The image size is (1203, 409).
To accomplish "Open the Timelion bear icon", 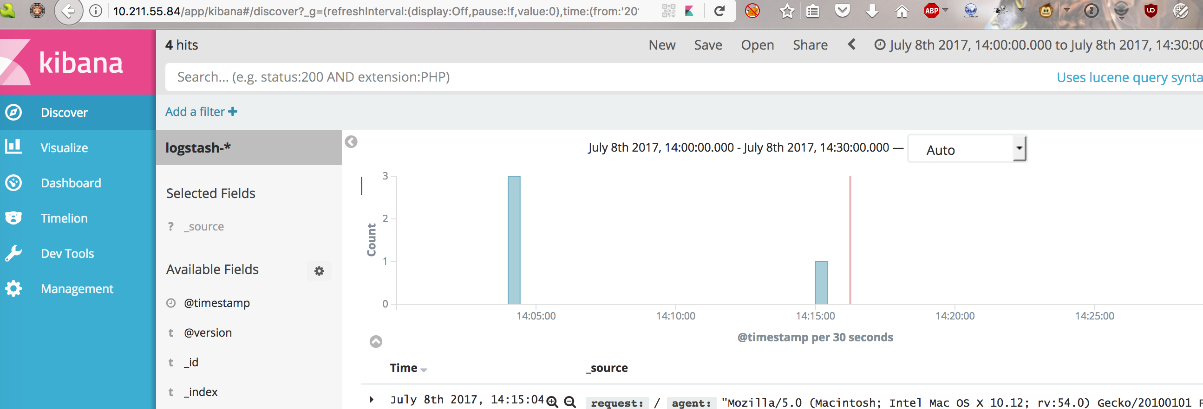I will [x=13, y=218].
